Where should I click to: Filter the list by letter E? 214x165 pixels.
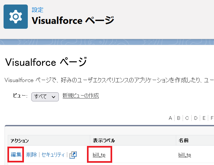pyautogui.click(x=204, y=118)
